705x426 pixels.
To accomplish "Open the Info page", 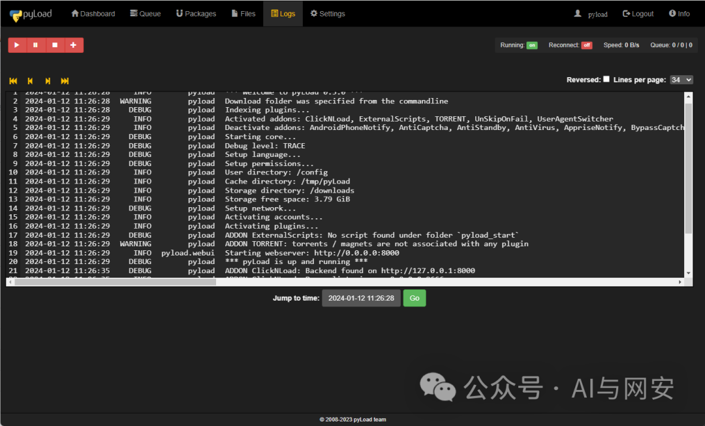I will point(679,14).
